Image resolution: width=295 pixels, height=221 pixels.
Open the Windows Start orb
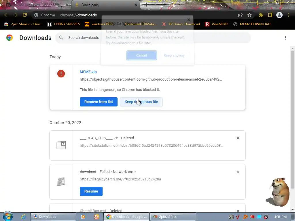point(8,216)
